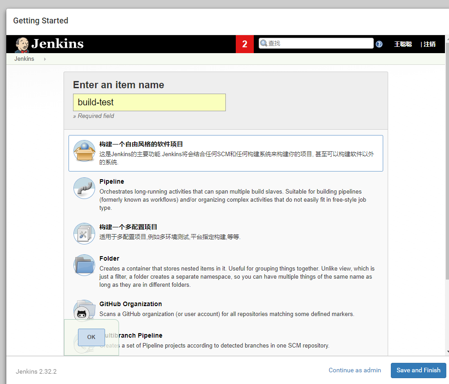Select the Pipeline pipe icon

[x=84, y=188]
